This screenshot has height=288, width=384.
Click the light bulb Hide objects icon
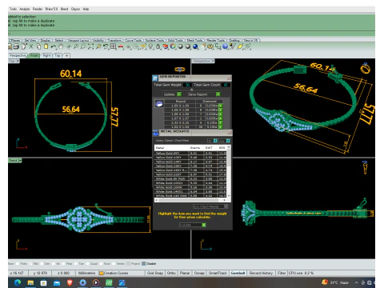(x=150, y=46)
